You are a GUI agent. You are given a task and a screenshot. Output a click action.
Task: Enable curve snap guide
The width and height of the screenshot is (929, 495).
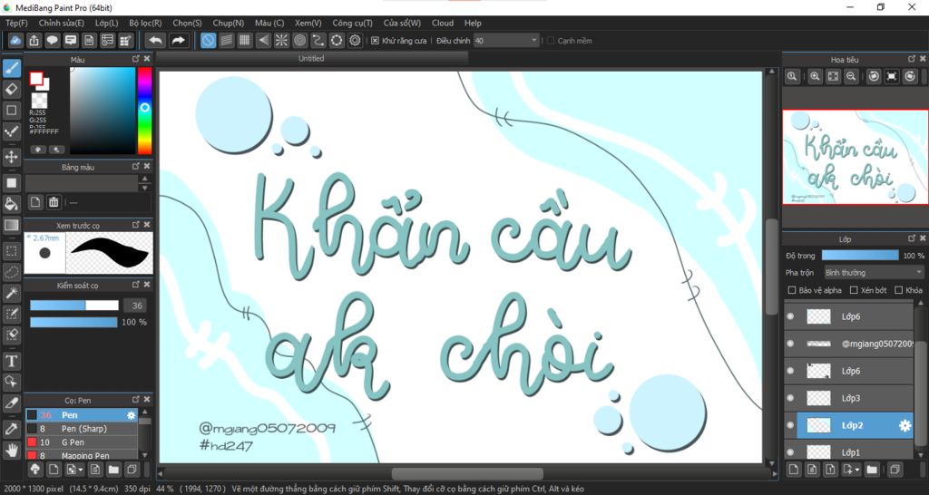(318, 40)
